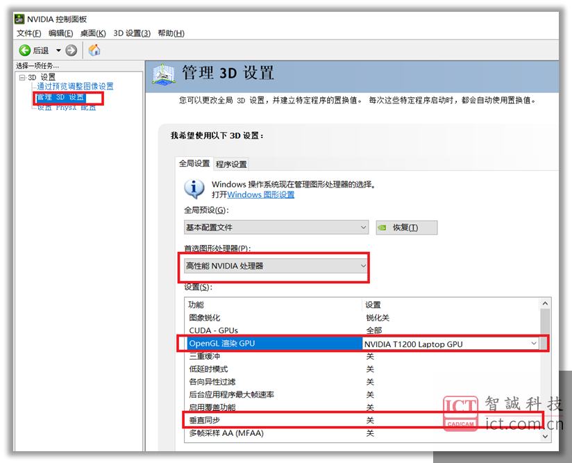Switch to the 程序设置 tab

point(231,164)
